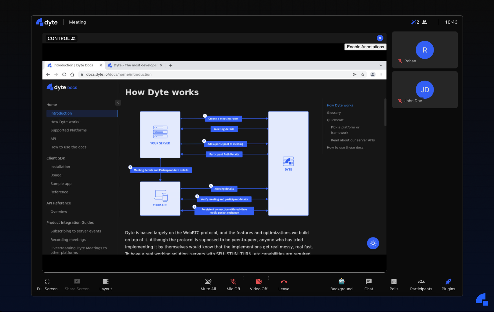
Task: Open a new browser tab
Action: (x=171, y=65)
